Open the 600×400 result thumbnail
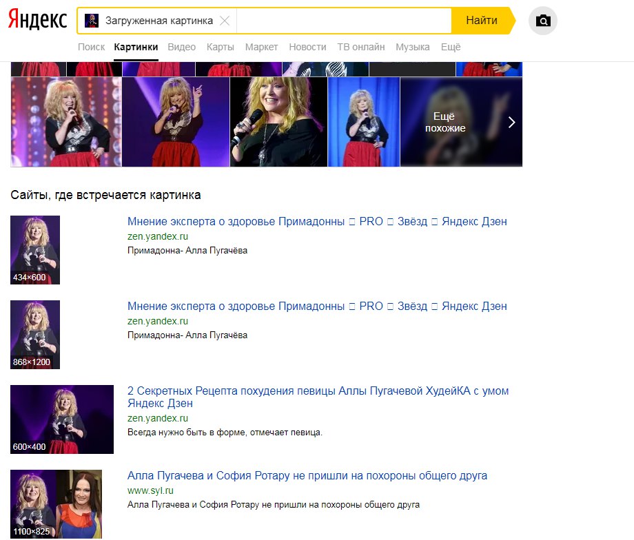Screen dimensions: 634x540 tap(62, 419)
